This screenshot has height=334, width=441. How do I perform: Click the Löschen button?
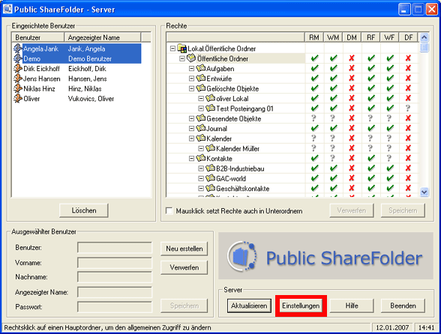click(x=84, y=210)
